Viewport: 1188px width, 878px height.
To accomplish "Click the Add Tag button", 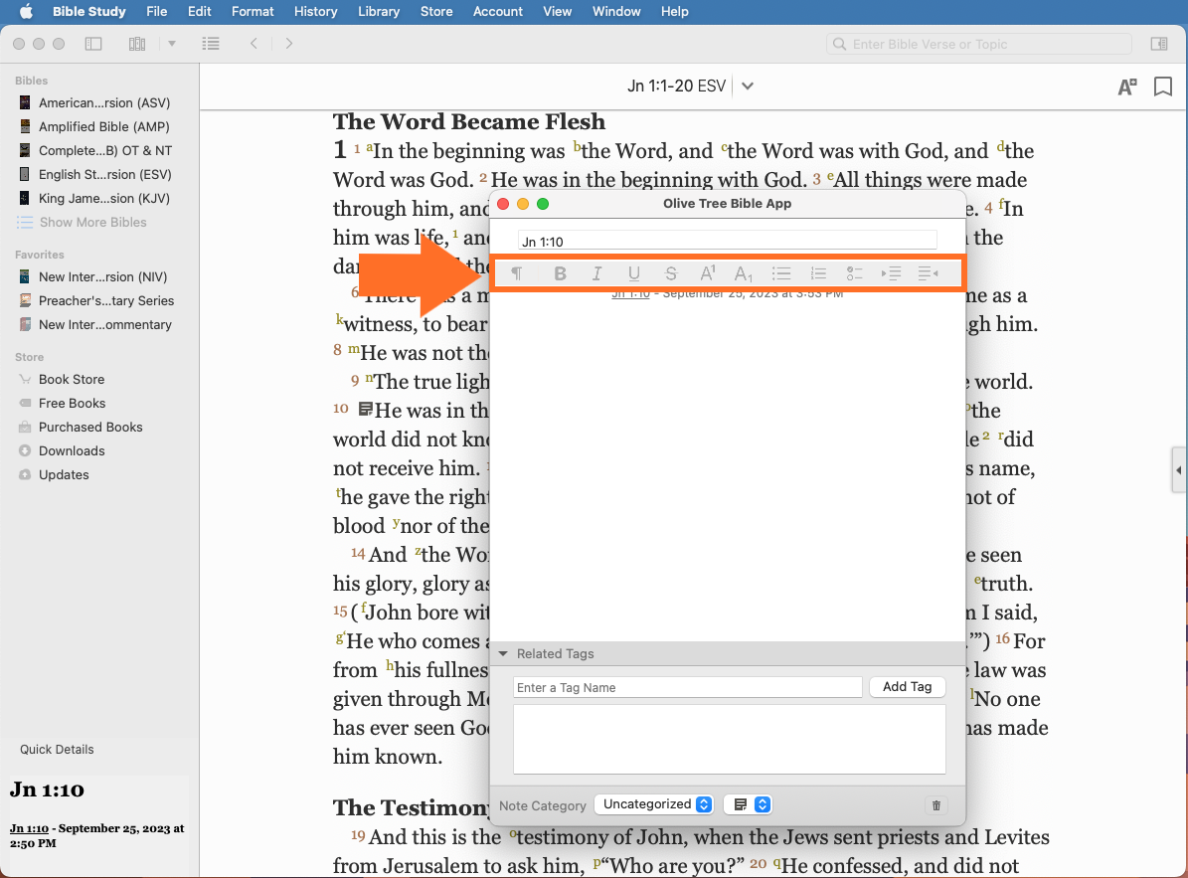I will pos(907,687).
